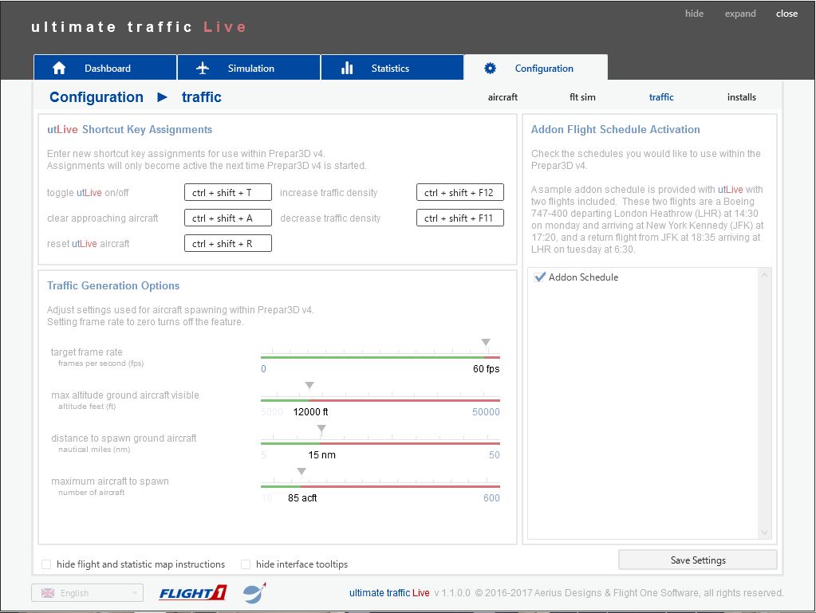The width and height of the screenshot is (816, 613).
Task: Expand the application window
Action: [739, 14]
